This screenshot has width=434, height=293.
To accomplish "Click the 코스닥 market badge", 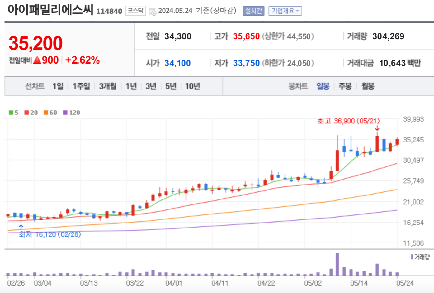I will (135, 11).
